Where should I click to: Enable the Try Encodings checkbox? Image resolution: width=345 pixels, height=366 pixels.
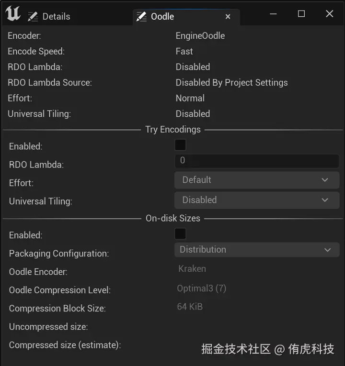(181, 145)
